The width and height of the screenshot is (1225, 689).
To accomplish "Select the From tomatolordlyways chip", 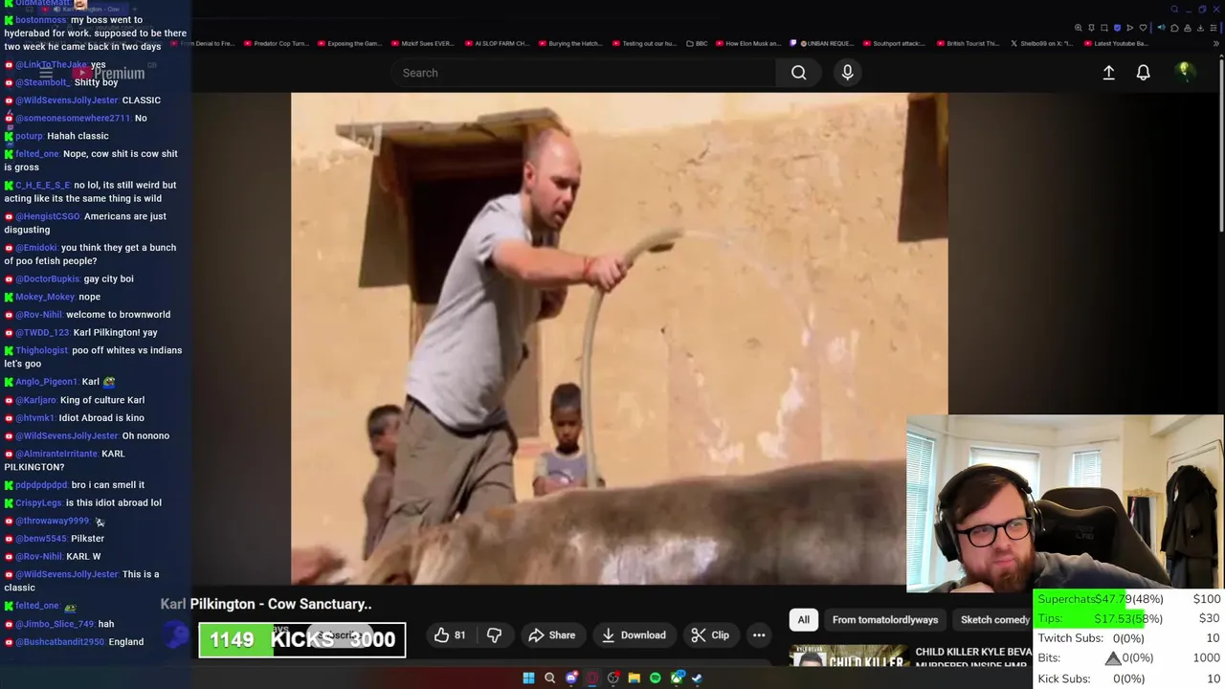I will click(885, 620).
